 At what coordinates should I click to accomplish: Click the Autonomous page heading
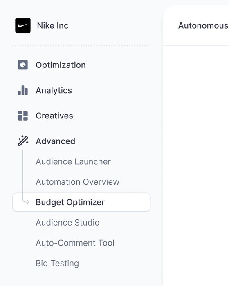pos(203,25)
